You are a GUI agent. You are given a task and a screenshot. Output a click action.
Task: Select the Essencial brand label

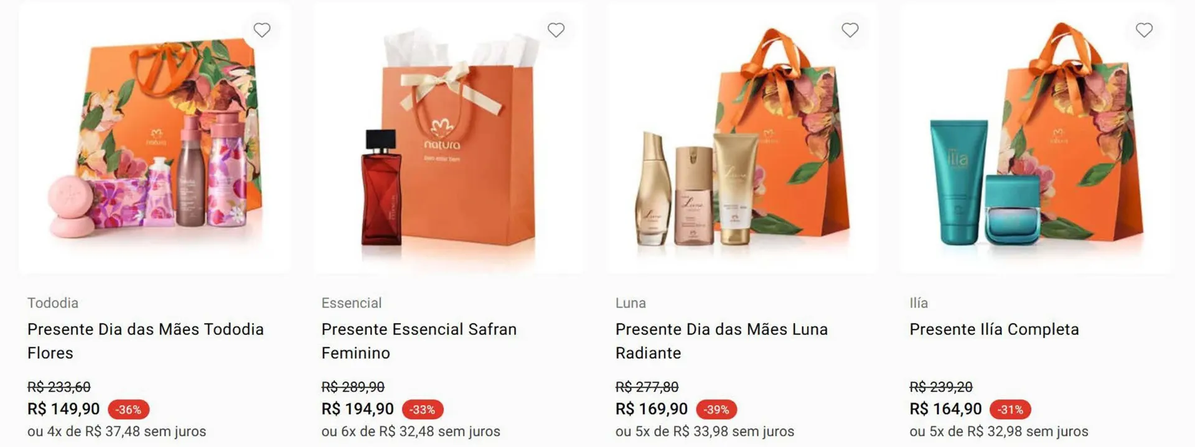[352, 303]
